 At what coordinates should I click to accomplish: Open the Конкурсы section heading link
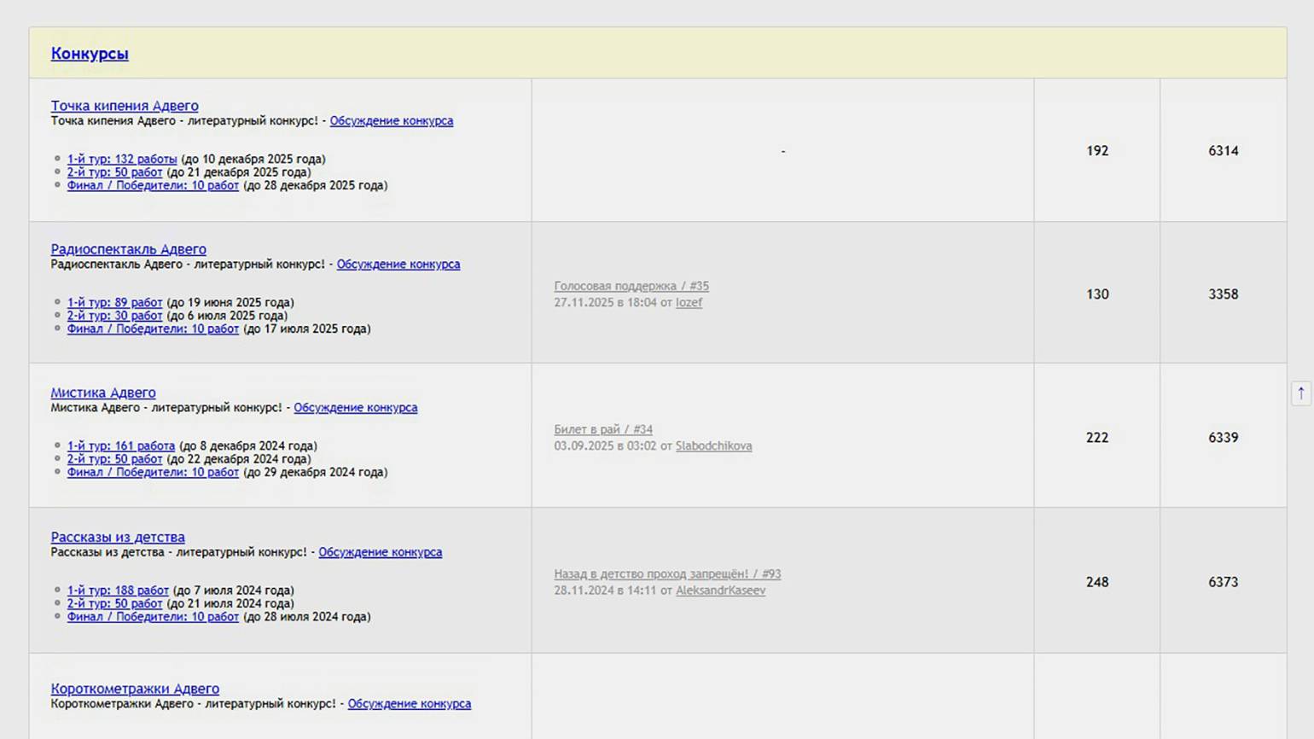click(90, 54)
